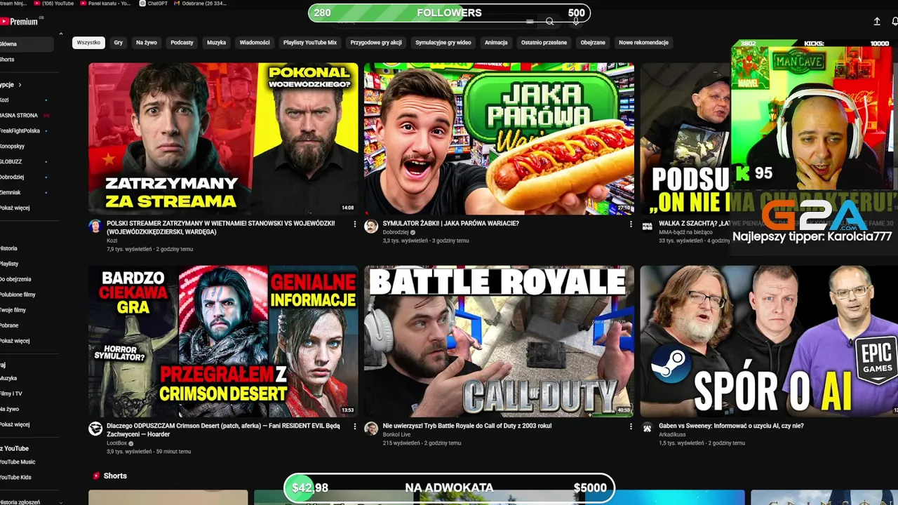Select Ostatnio przesłane chip
898x505 pixels.
pyautogui.click(x=544, y=43)
